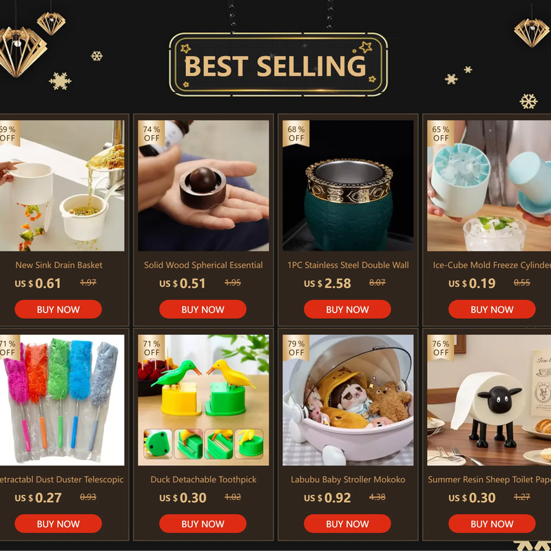
Task: Open the sink drain basket product image
Action: [x=62, y=185]
